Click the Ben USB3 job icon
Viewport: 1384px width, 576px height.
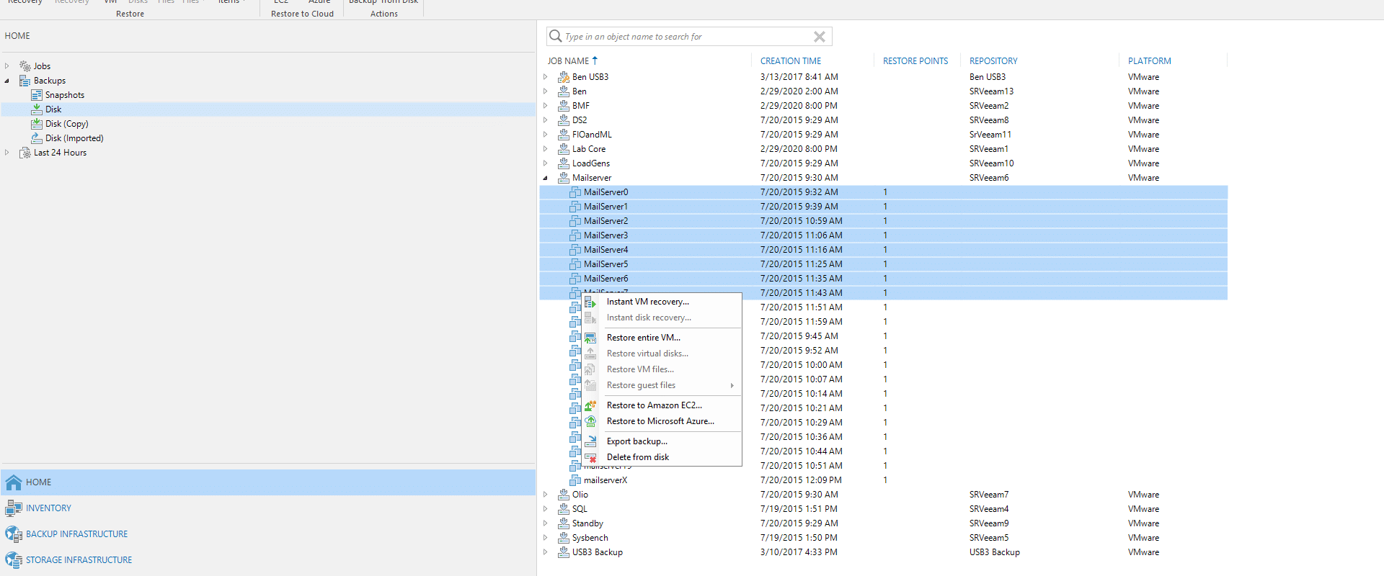click(x=564, y=77)
